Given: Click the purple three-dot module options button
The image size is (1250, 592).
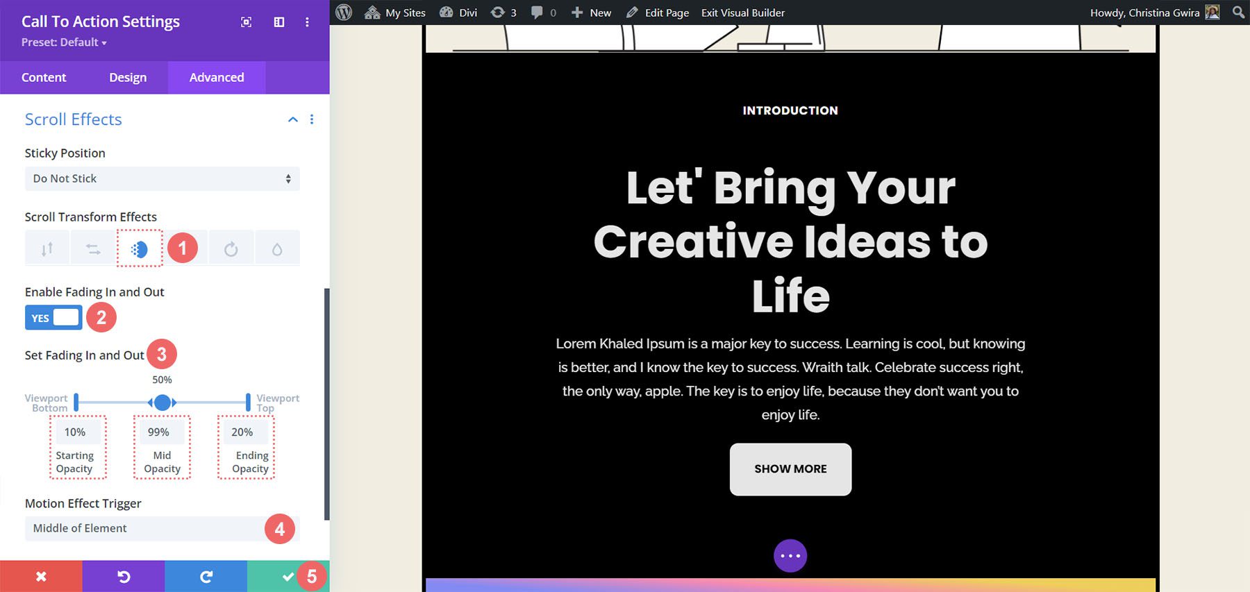Looking at the screenshot, I should click(790, 556).
